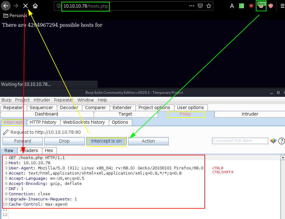Open the Personal bookmarks folder

click(x=15, y=16)
